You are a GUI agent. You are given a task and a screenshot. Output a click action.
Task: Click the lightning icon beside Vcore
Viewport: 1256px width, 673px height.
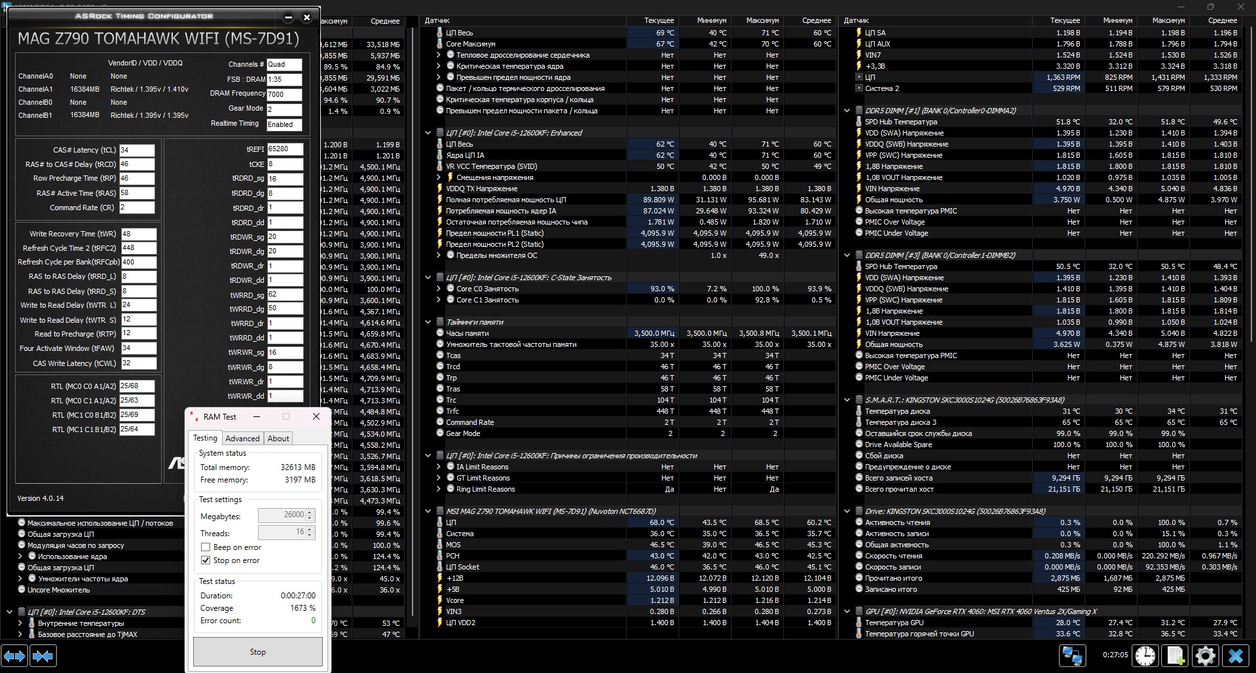tap(440, 600)
